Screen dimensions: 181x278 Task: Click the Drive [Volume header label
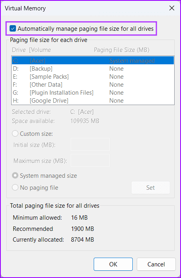click(x=31, y=50)
